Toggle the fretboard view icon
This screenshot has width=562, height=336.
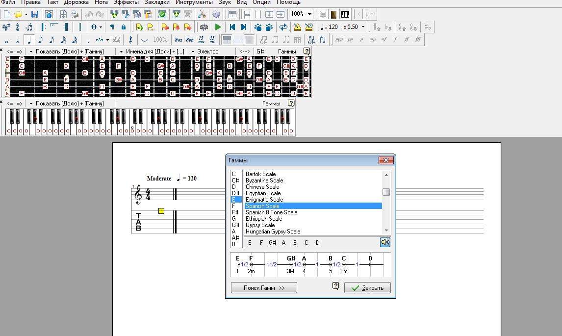(x=334, y=14)
